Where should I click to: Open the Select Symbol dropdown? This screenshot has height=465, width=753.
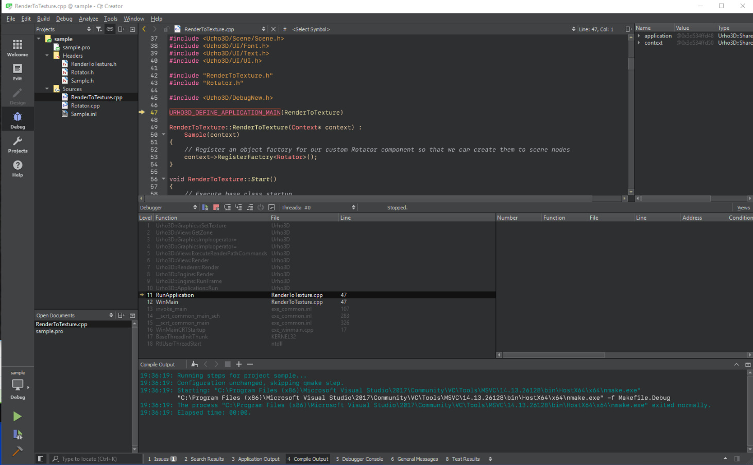[434, 29]
